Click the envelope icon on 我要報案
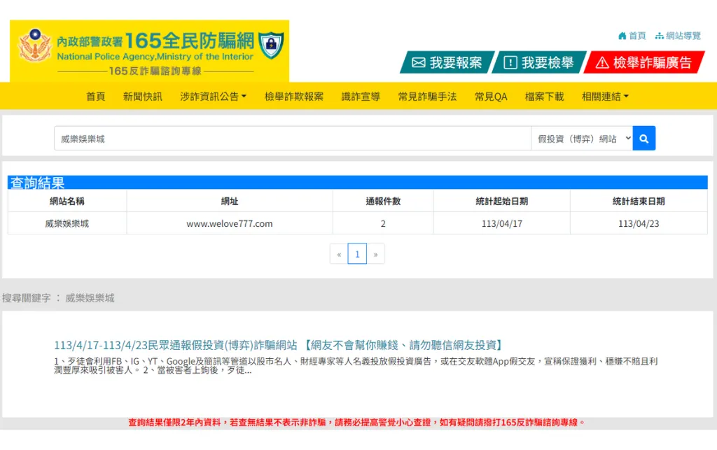Image resolution: width=717 pixels, height=450 pixels. tap(420, 62)
